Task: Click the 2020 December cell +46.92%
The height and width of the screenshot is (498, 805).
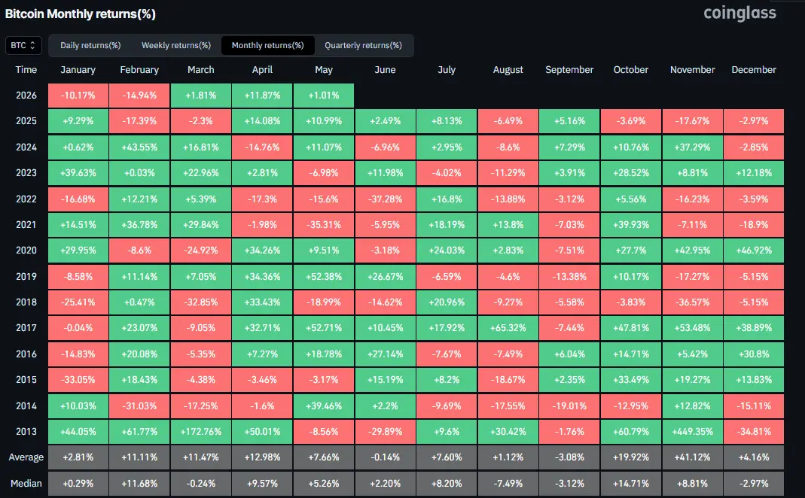Action: 754,251
